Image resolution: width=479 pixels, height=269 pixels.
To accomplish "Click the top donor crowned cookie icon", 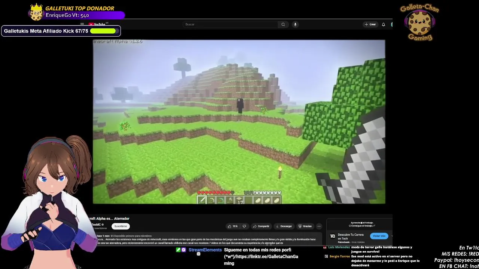I will [x=36, y=12].
